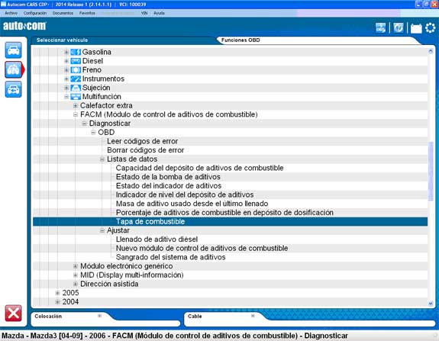Click the Gasolina engine icon
Image resolution: width=439 pixels, height=341 pixels.
tap(76, 52)
